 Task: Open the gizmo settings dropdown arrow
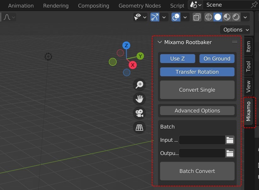(164, 17)
